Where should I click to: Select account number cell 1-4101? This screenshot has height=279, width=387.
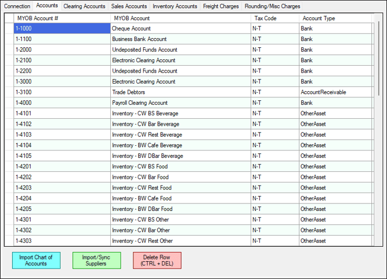[62, 114]
